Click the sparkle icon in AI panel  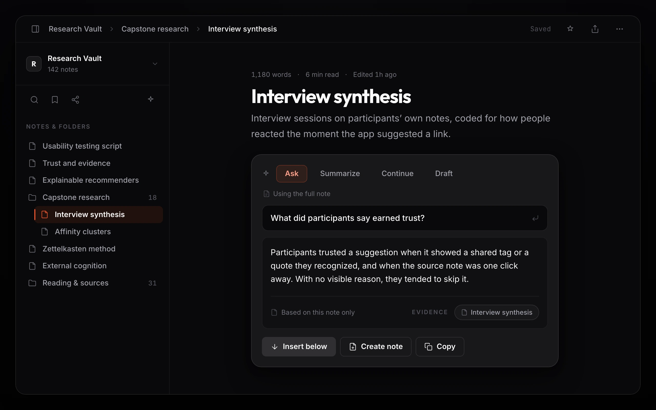(x=266, y=173)
